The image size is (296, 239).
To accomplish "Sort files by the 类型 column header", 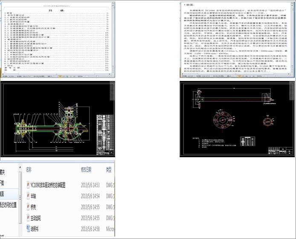I will tap(108, 170).
